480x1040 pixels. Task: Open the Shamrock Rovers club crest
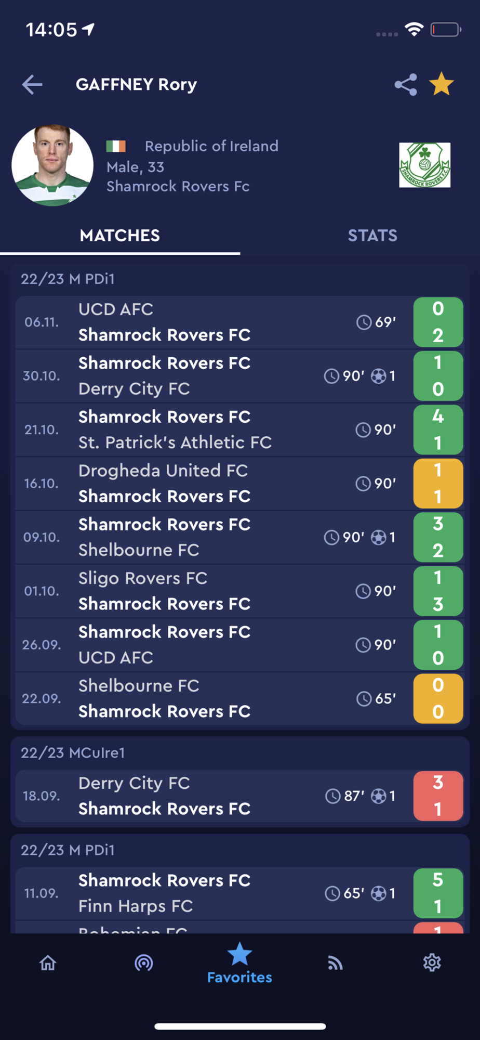tap(424, 165)
